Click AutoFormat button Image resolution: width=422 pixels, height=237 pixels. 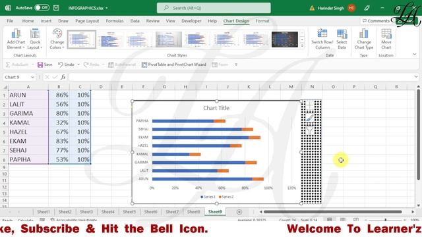coord(121,65)
